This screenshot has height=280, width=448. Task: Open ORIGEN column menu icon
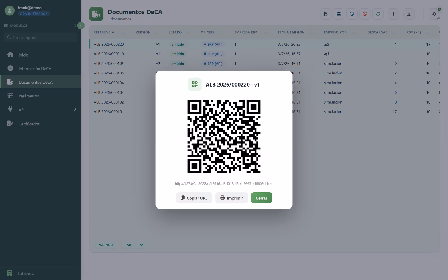pyautogui.click(x=222, y=32)
